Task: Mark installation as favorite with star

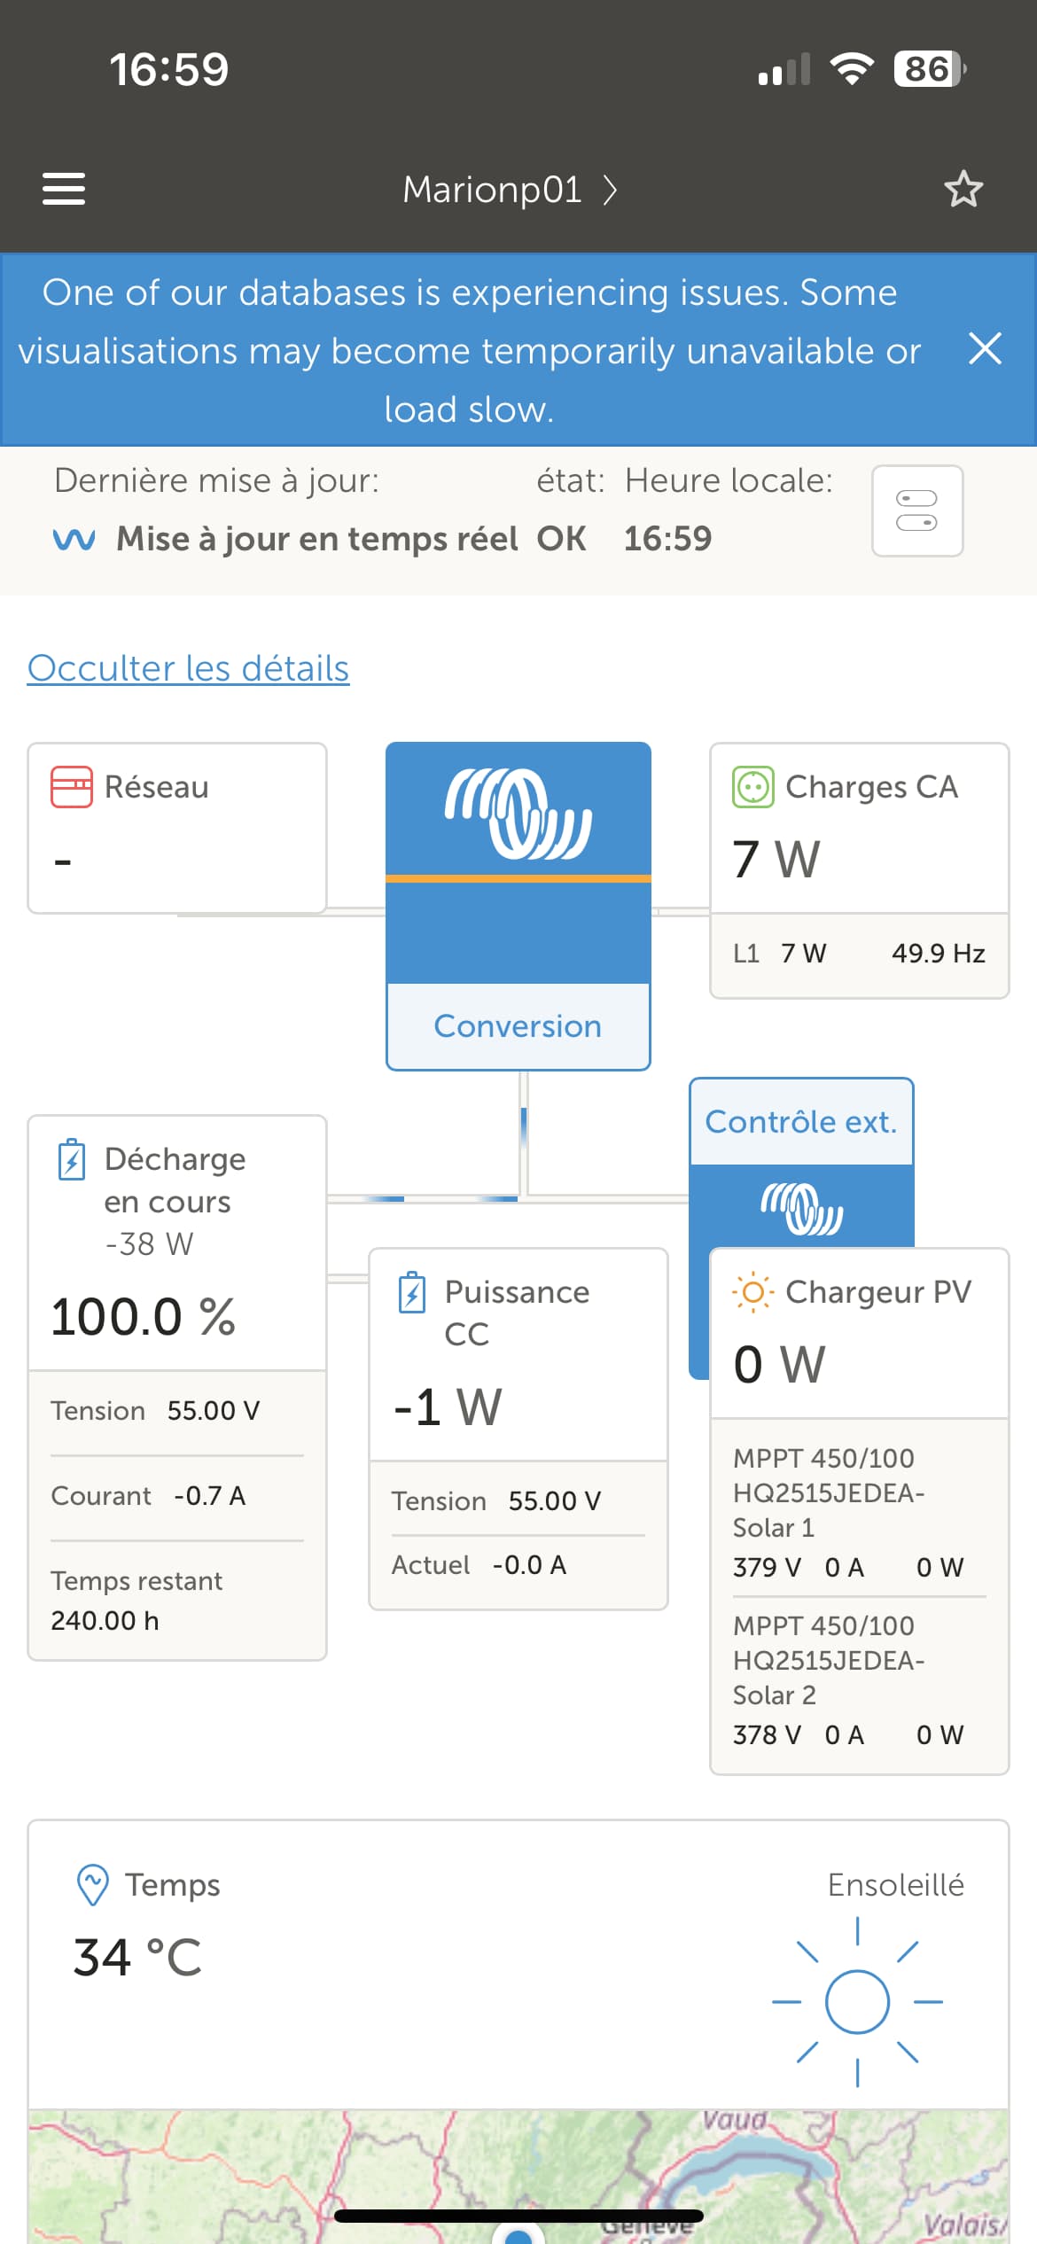Action: [x=963, y=189]
